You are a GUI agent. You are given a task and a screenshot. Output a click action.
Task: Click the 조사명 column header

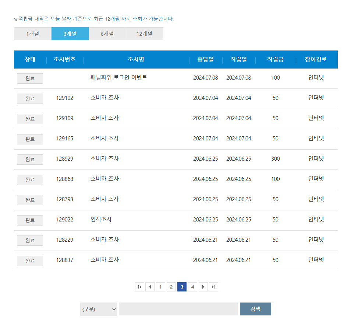[x=136, y=59]
